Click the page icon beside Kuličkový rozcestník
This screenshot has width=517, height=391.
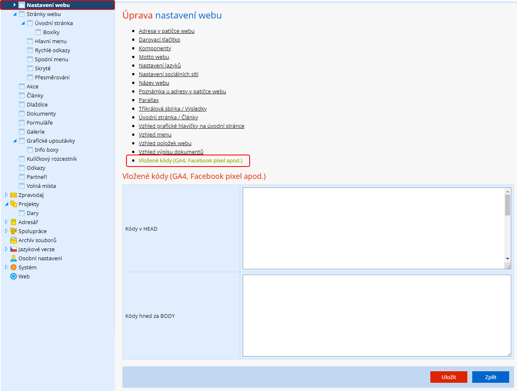22,159
